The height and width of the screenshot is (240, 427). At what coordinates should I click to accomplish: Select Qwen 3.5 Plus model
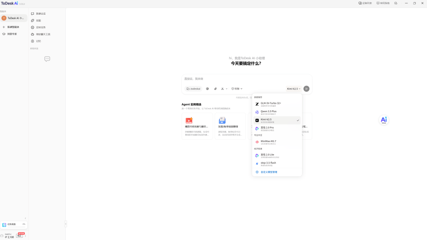tap(277, 112)
